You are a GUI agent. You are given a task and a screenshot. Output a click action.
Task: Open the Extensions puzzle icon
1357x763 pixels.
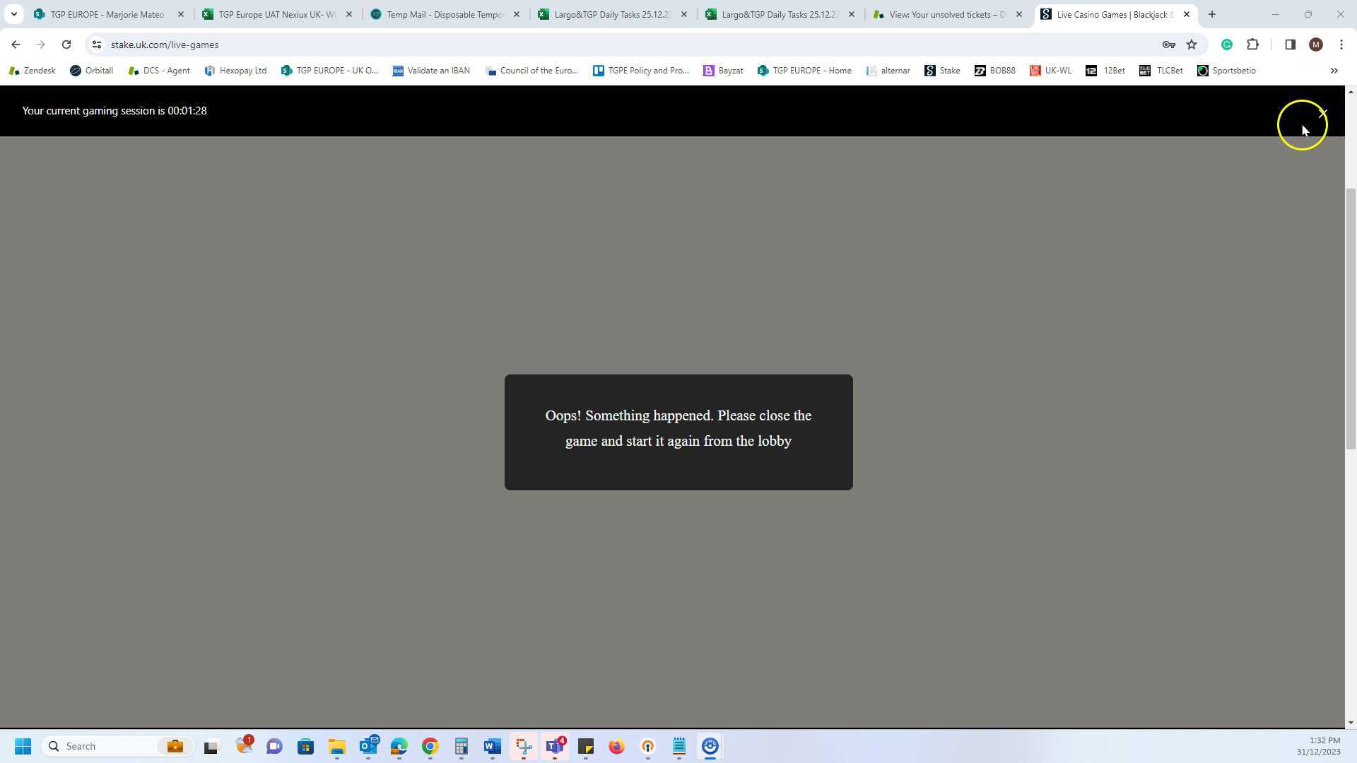(1252, 45)
